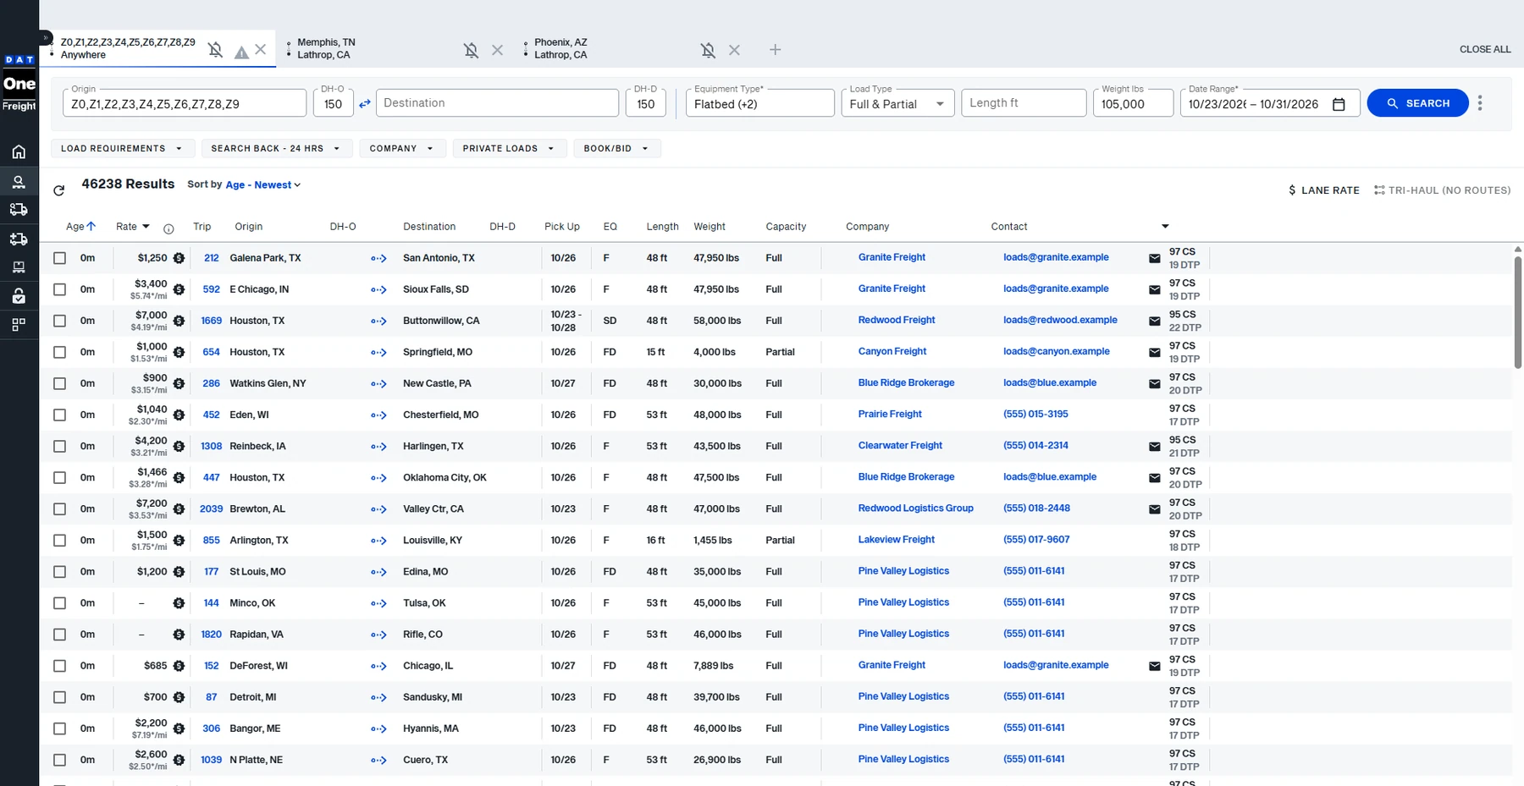1524x786 pixels.
Task: Check the E Chicago, IN load row
Action: 59,289
